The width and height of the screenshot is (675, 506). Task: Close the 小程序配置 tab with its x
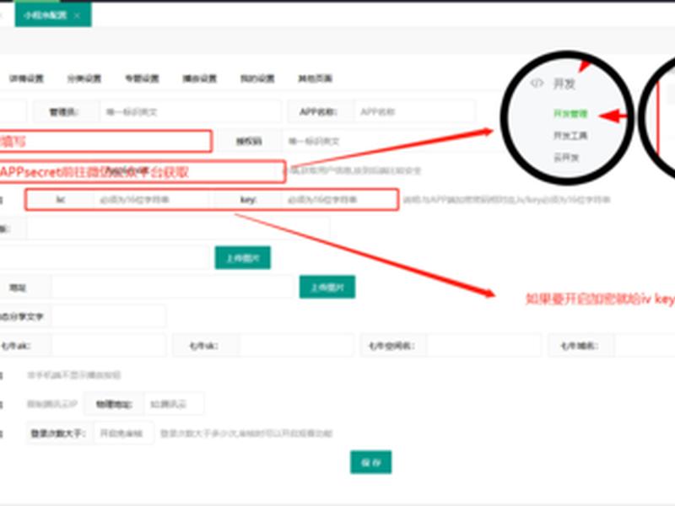pos(77,15)
